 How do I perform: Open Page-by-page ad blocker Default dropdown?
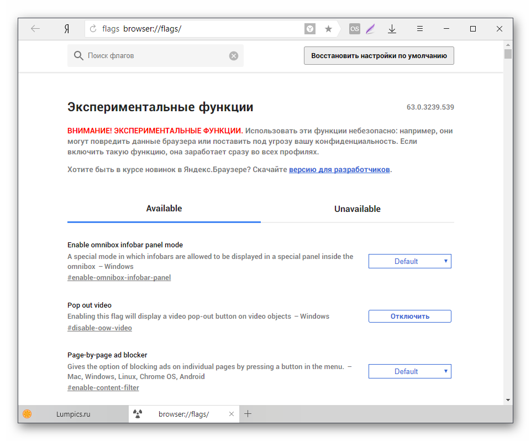[x=409, y=371]
